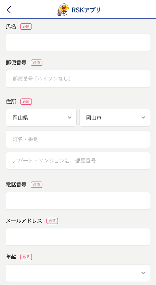Click the 住所 section label
Image resolution: width=156 pixels, height=285 pixels.
point(11,102)
